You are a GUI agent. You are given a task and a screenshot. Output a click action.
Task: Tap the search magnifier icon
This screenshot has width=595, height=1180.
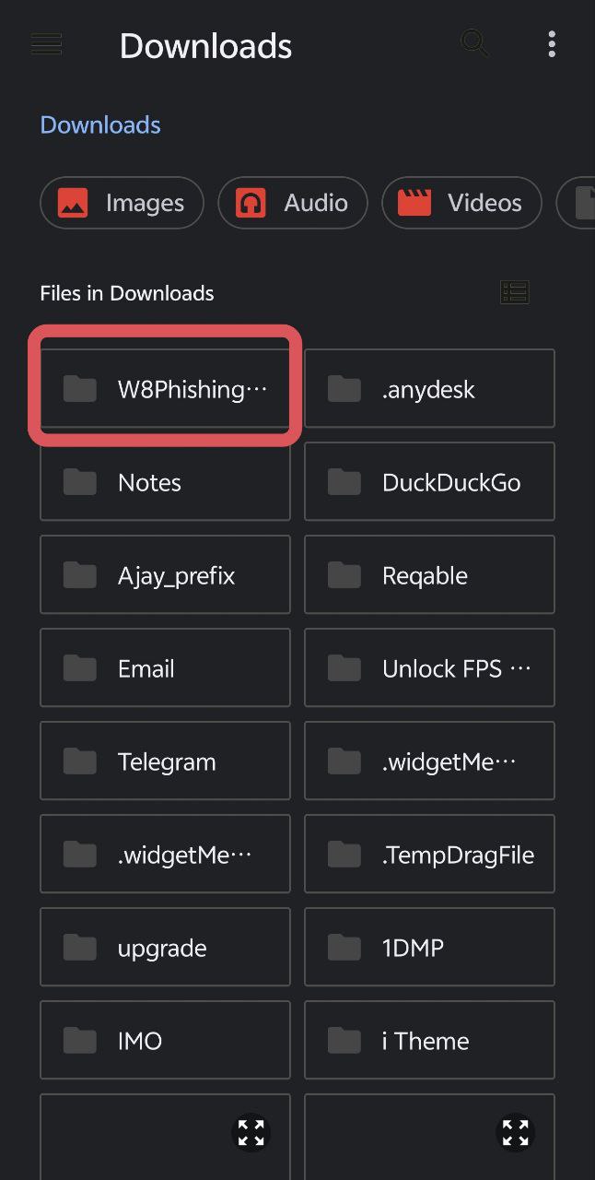(x=474, y=43)
